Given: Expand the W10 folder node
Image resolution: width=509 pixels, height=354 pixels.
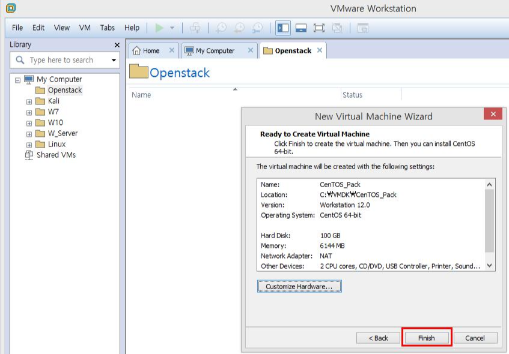Looking at the screenshot, I should 29,123.
